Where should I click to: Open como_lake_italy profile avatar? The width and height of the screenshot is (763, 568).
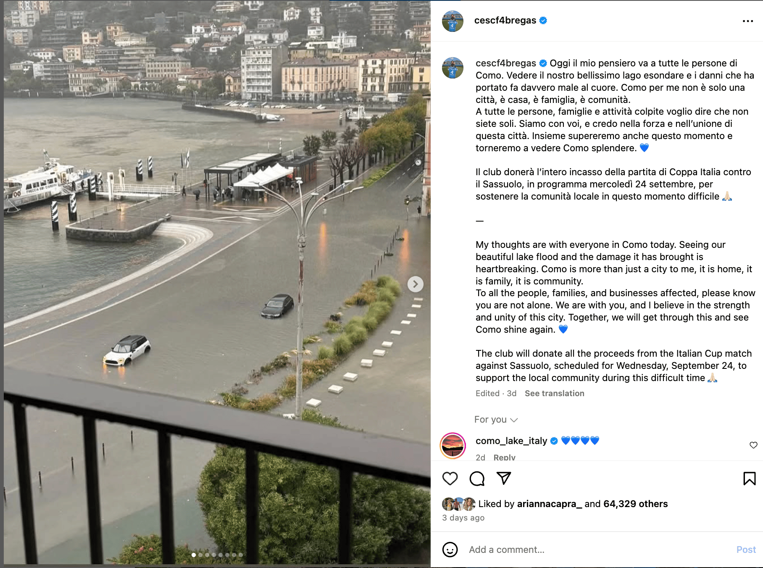coord(453,446)
